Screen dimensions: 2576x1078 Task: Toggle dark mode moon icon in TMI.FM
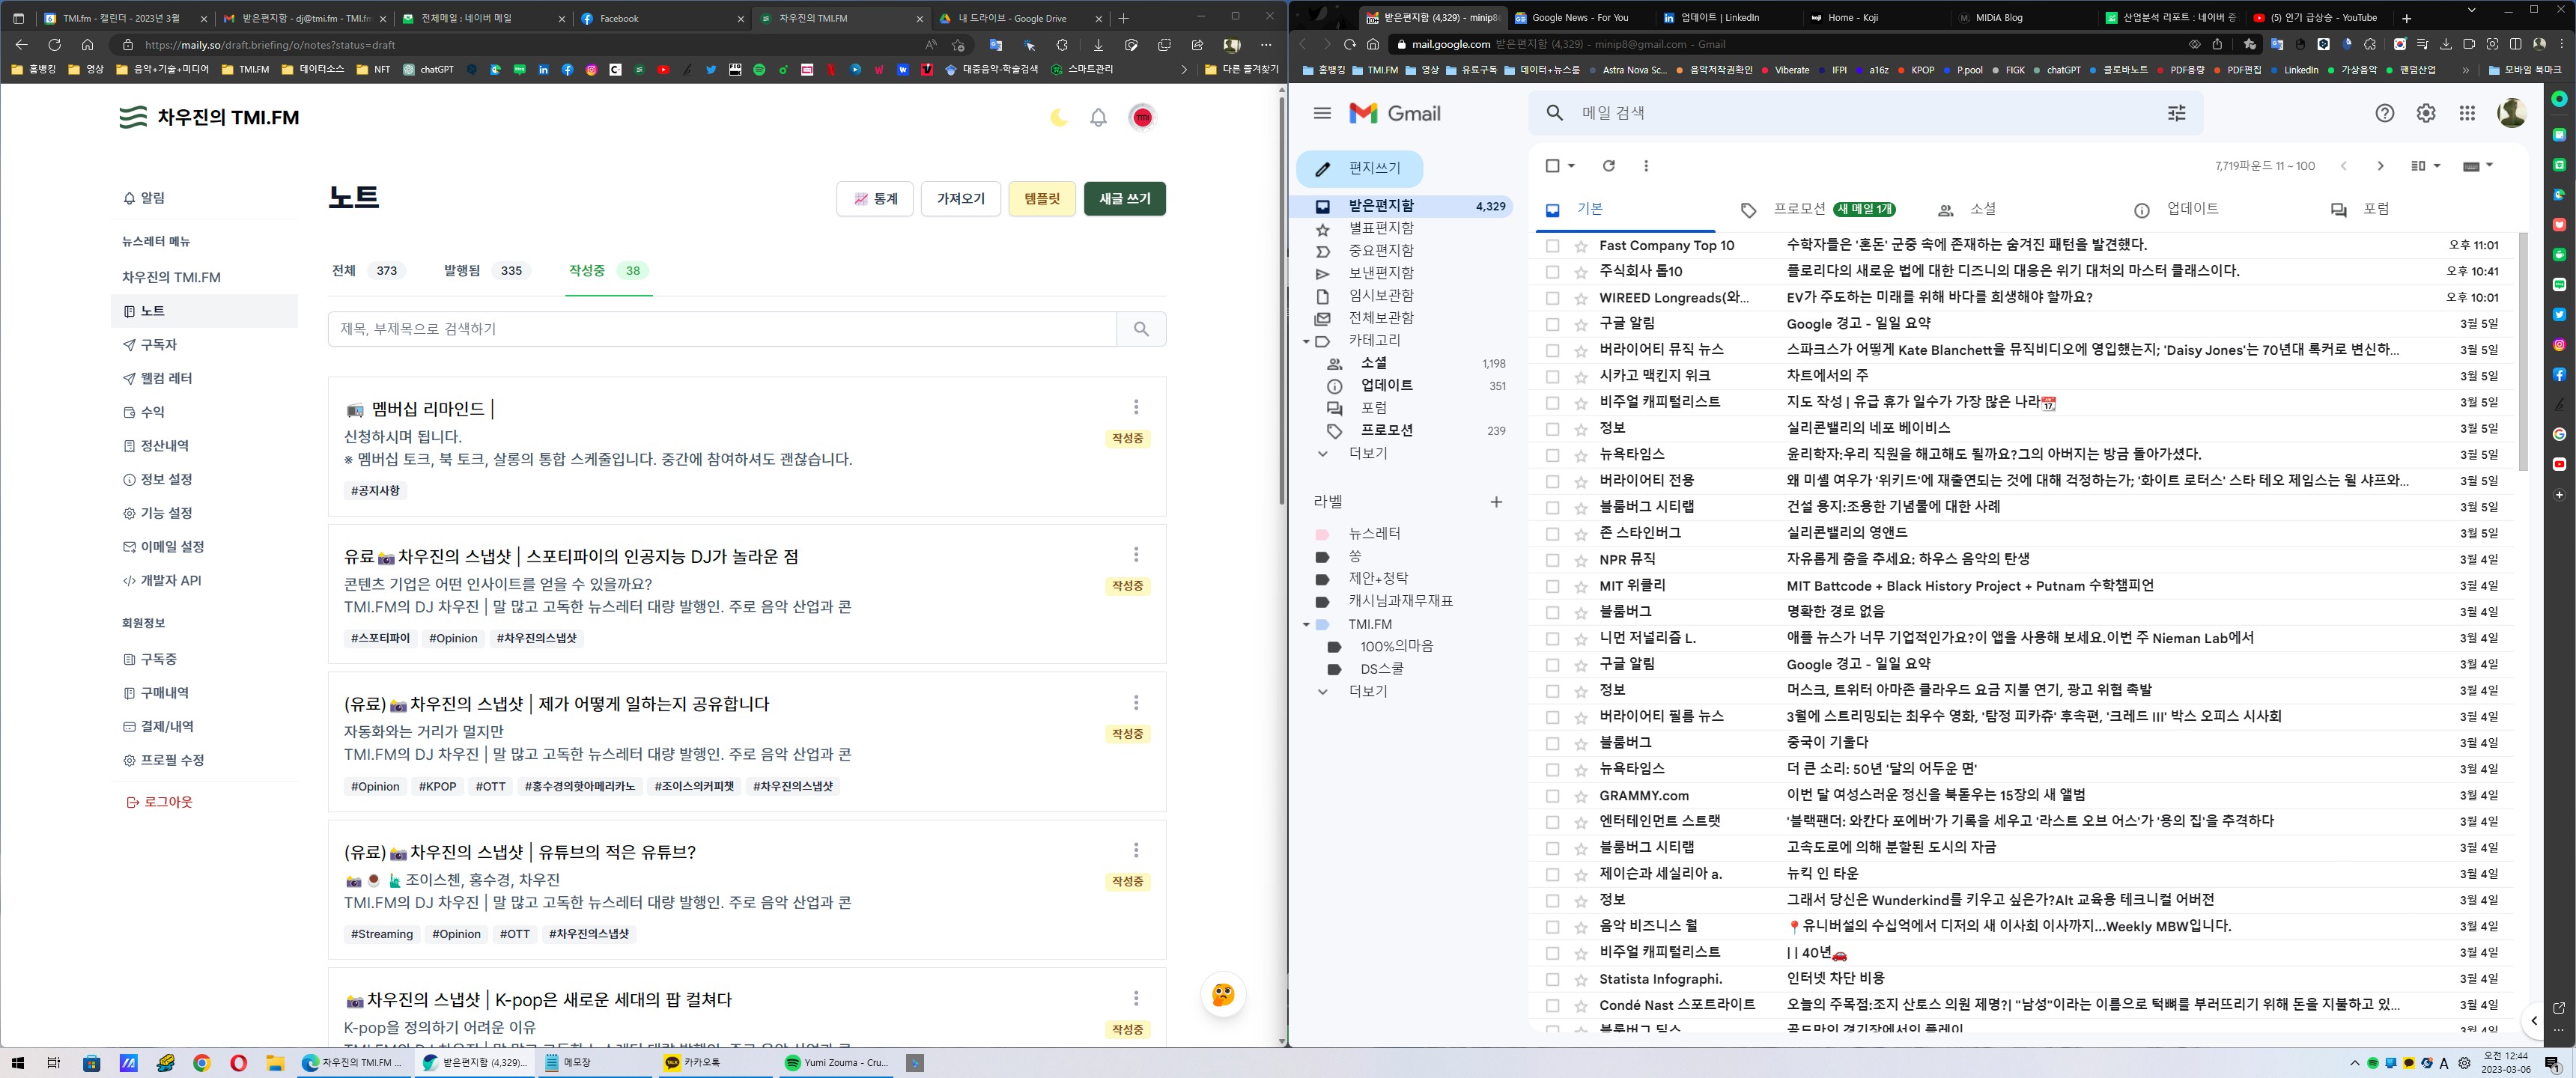1059,118
